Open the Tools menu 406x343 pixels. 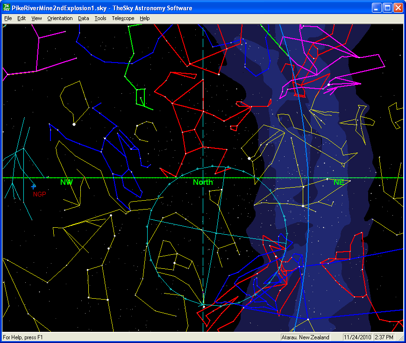click(x=100, y=18)
